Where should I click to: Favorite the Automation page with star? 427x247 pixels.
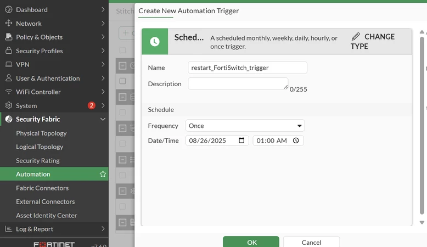coord(103,174)
